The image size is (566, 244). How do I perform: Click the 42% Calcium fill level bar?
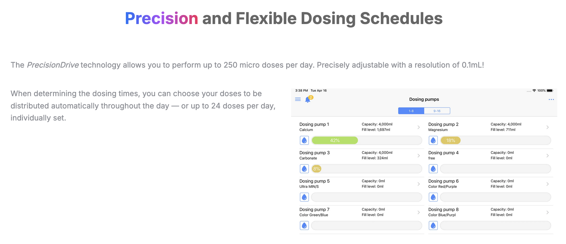click(335, 140)
